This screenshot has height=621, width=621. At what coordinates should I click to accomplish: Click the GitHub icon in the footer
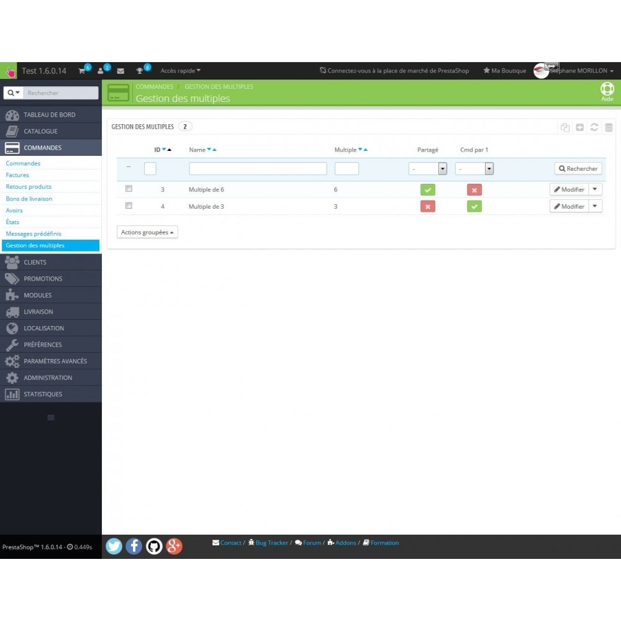(x=154, y=546)
